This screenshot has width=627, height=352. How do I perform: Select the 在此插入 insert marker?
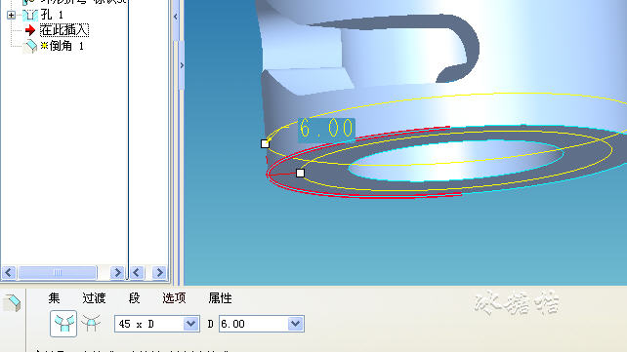click(64, 30)
